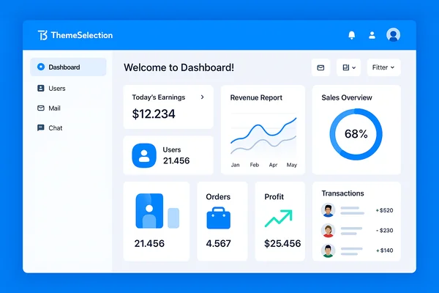Open Mail from the sidebar

click(x=54, y=108)
